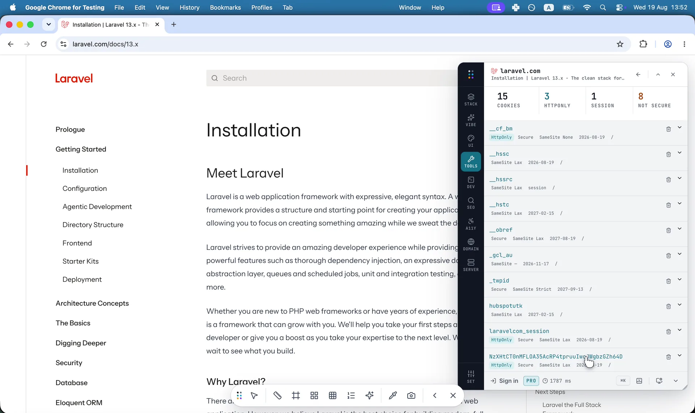
Task: Open the Chrome Extensions puzzle icon
Action: point(643,44)
